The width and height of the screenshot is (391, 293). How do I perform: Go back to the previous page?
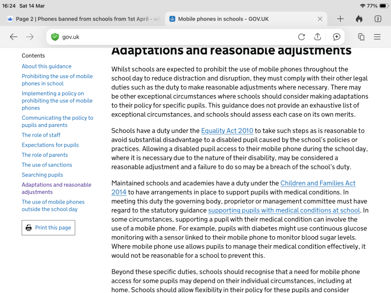[x=14, y=37]
